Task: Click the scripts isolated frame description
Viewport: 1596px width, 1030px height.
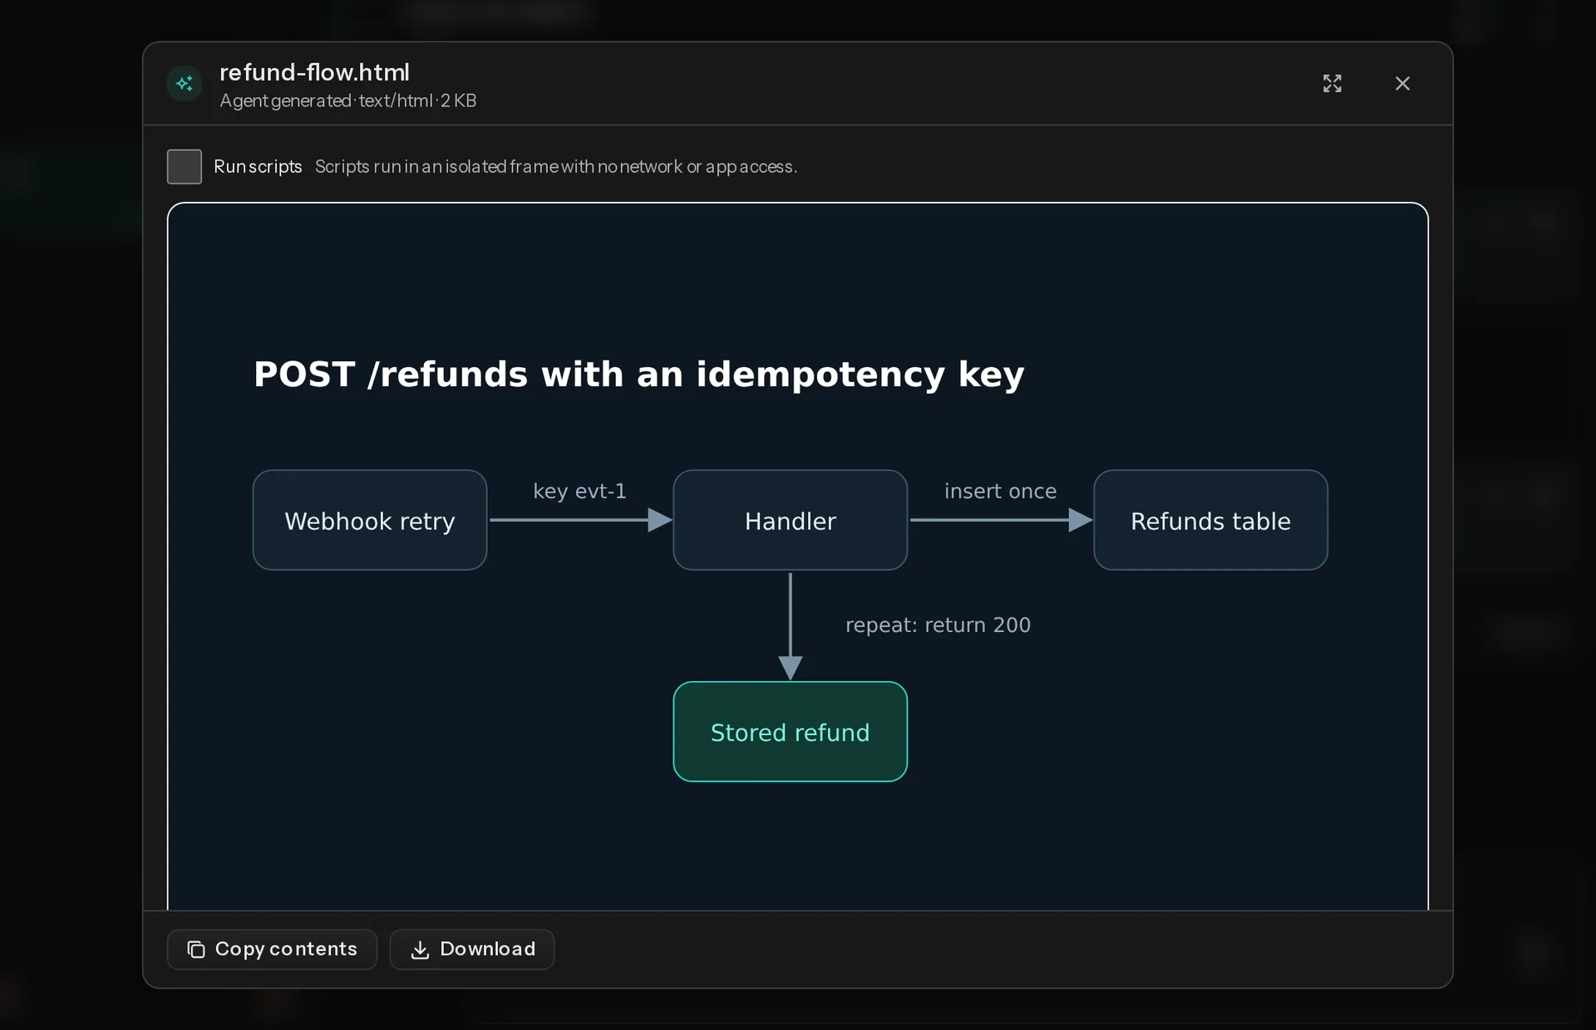Action: click(555, 166)
